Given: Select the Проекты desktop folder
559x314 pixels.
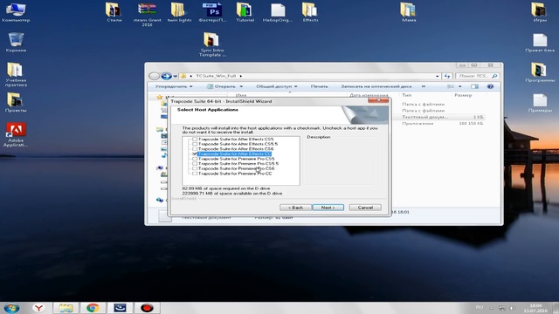Looking at the screenshot, I should coord(16,103).
